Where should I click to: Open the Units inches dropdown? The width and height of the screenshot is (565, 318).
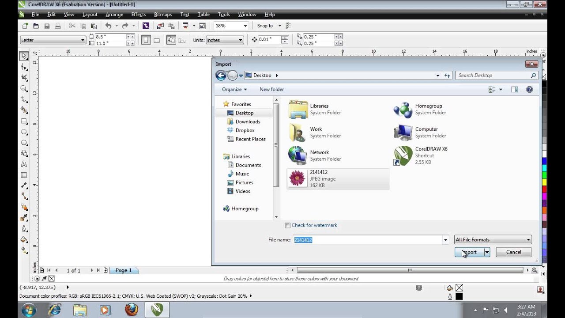click(225, 40)
